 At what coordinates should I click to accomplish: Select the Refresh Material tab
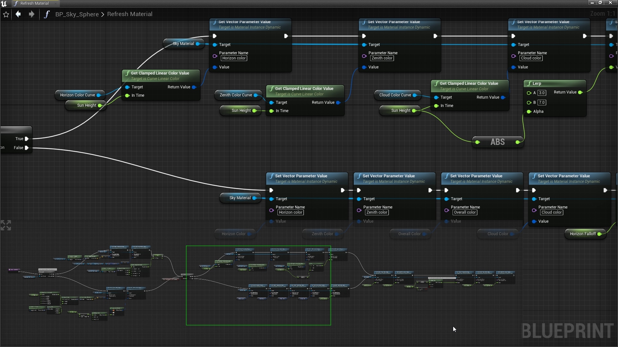pyautogui.click(x=35, y=3)
